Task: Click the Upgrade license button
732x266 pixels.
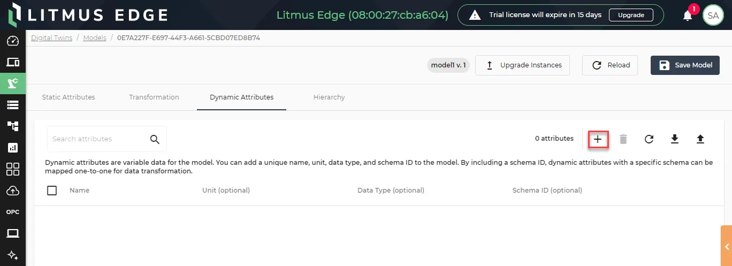Action: coord(631,15)
